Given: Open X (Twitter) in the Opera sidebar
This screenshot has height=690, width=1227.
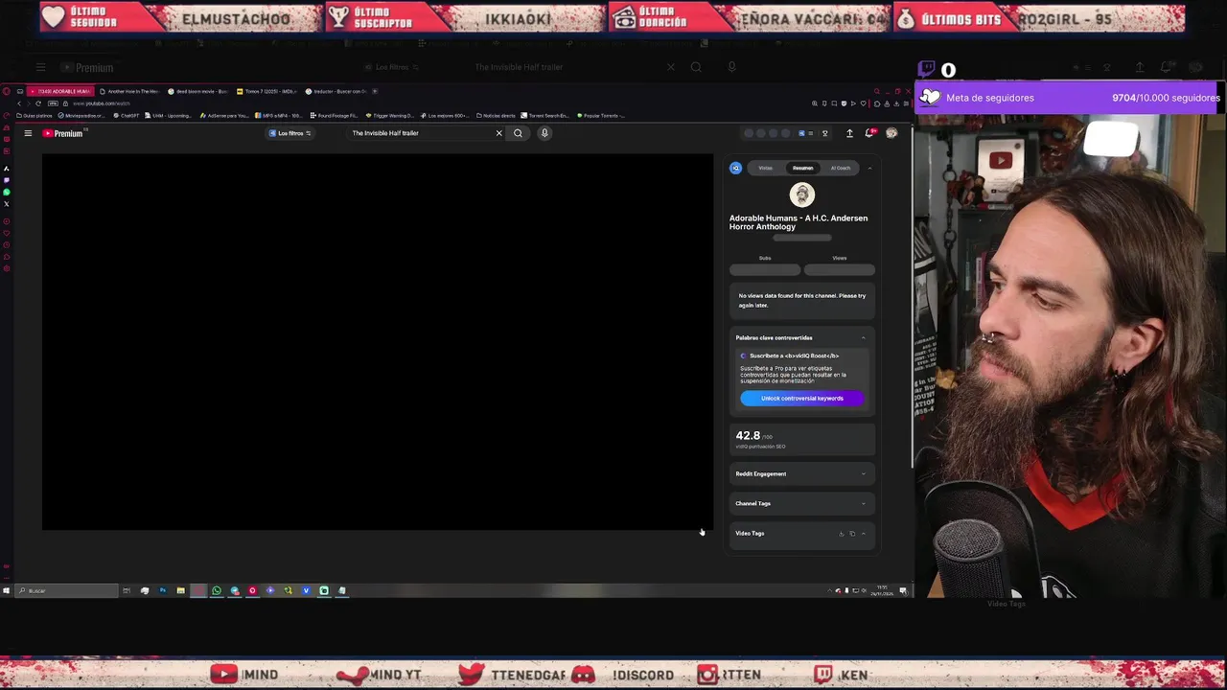Looking at the screenshot, I should pos(7,204).
